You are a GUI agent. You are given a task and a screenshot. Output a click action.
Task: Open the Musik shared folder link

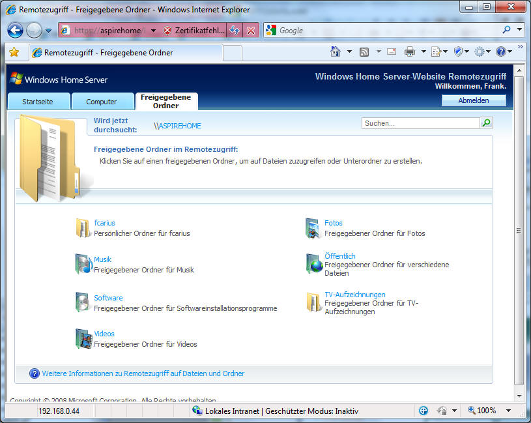(102, 259)
